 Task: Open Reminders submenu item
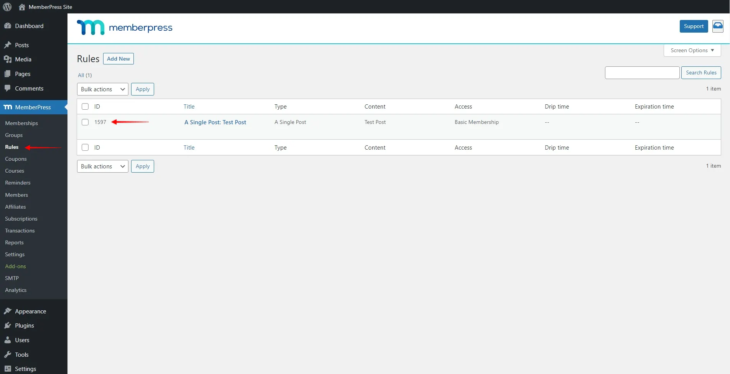pos(18,183)
